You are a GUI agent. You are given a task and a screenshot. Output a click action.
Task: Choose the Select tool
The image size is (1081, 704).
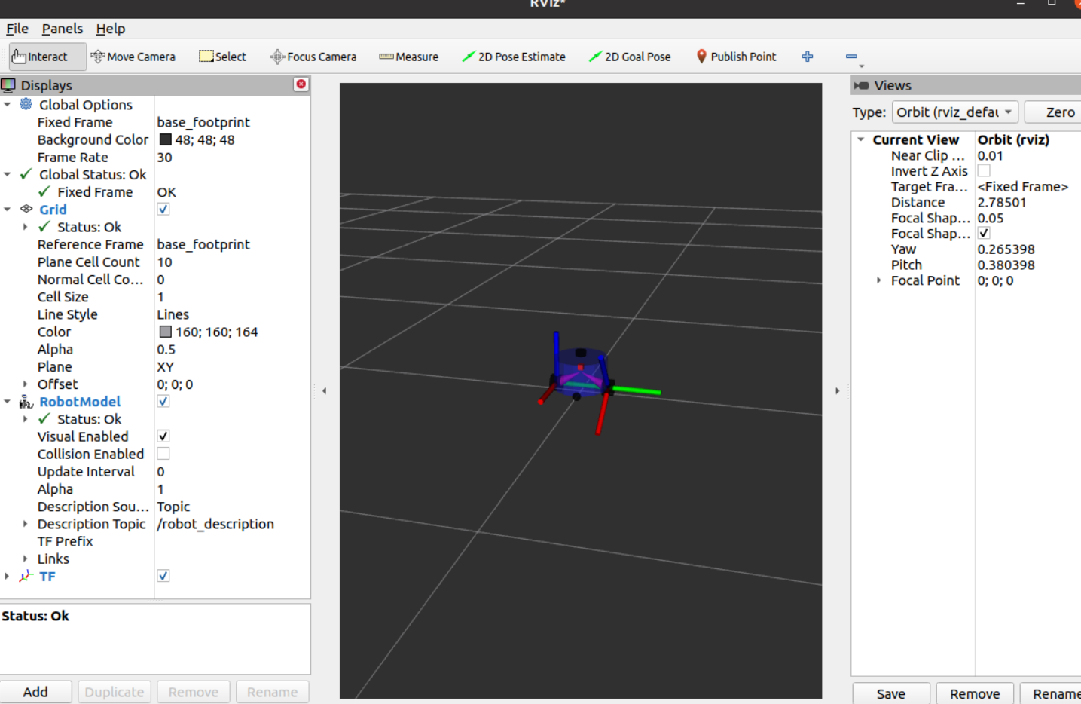tap(222, 57)
